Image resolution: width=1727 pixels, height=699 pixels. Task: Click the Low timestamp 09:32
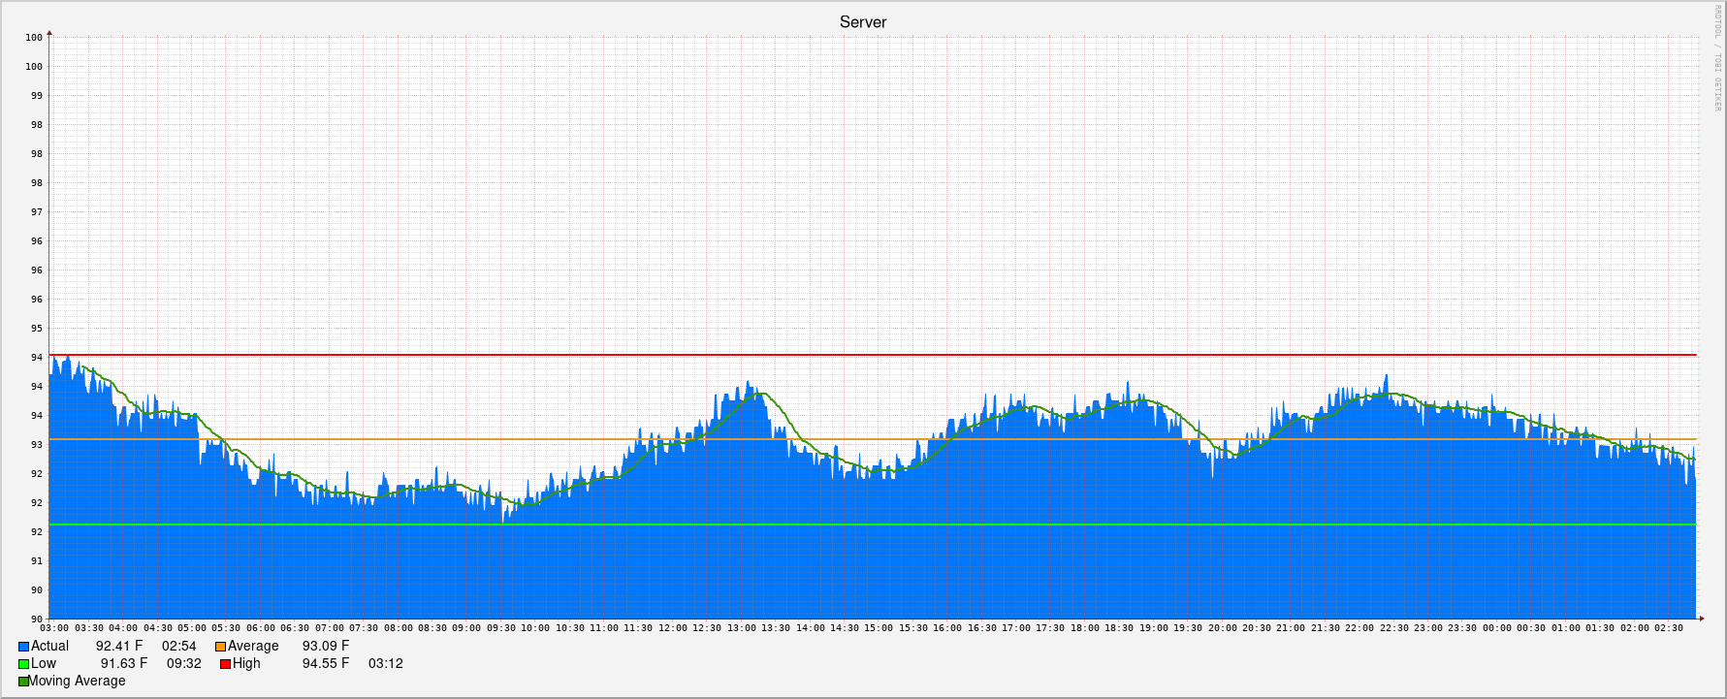[x=183, y=663]
